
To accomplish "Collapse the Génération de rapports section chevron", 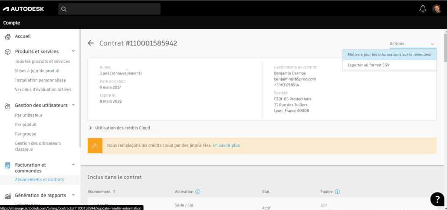I will (x=73, y=195).
